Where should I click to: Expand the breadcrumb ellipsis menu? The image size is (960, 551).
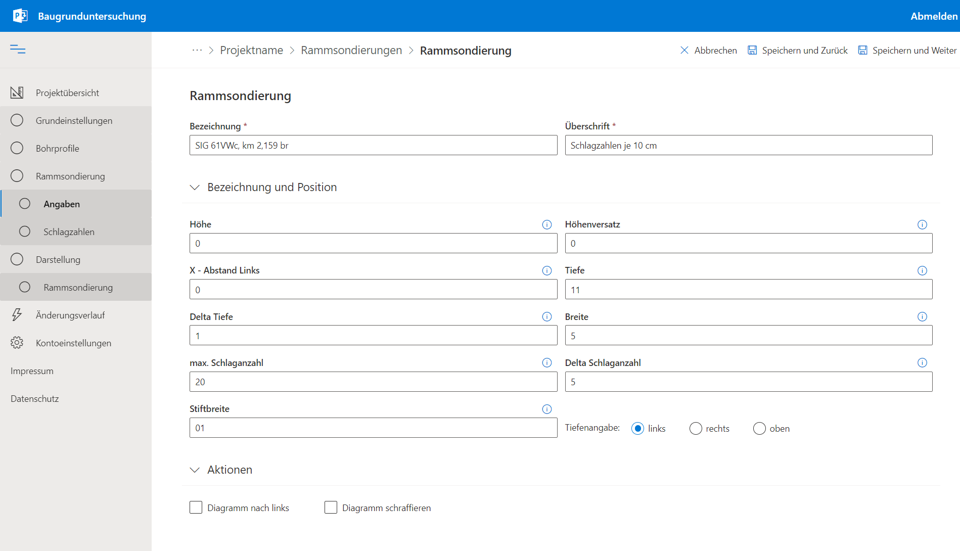(x=197, y=50)
